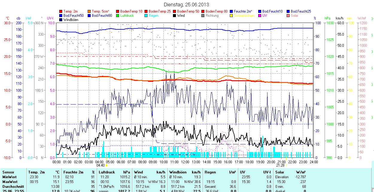Click the sunset marker at 21:28
Screen dimensions: 374x192
(286, 165)
